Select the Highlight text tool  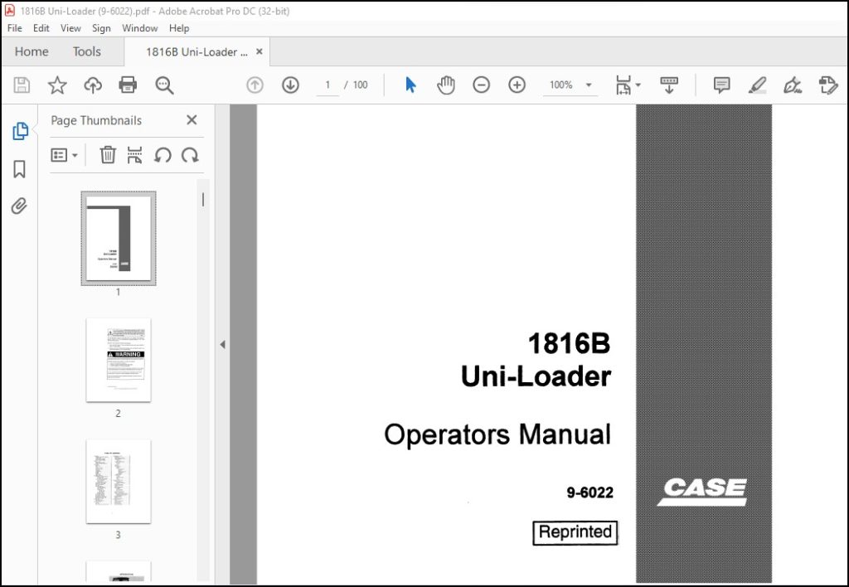point(757,85)
